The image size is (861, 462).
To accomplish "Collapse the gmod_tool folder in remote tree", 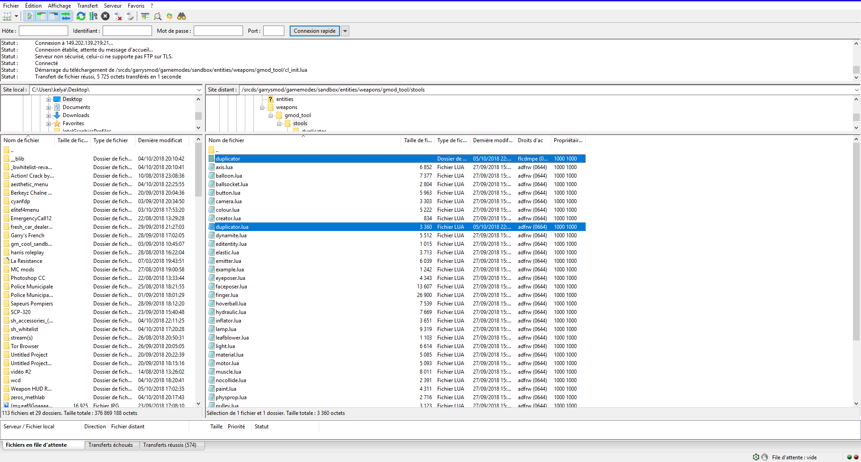I will tap(270, 115).
